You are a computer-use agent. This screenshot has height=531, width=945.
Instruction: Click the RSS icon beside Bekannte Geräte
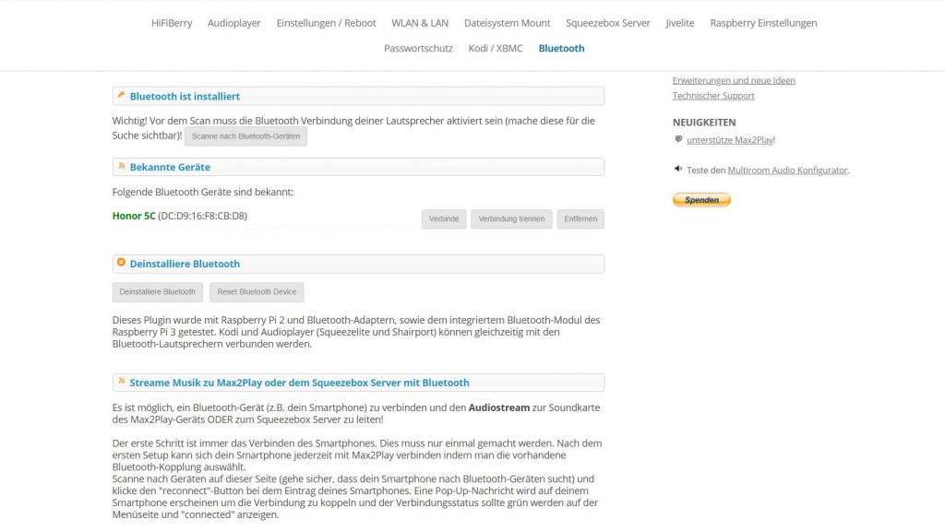pos(121,166)
